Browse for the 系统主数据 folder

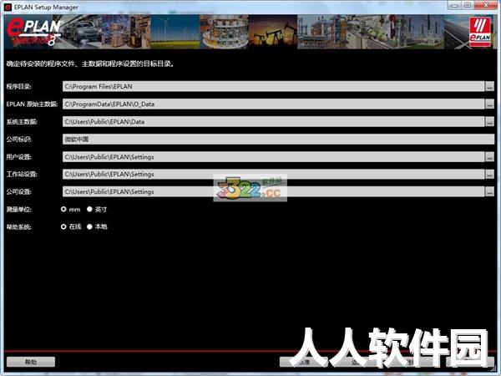coord(489,121)
